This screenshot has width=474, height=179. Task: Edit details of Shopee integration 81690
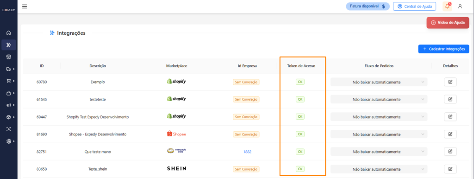450,134
